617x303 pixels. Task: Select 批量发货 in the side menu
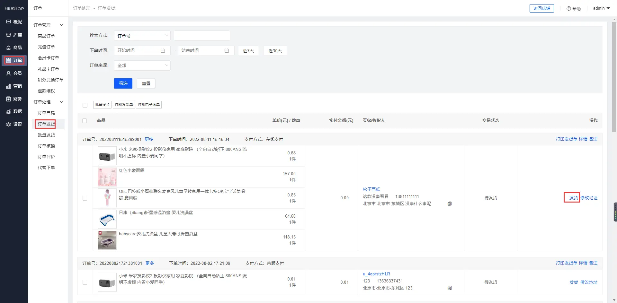click(x=46, y=135)
